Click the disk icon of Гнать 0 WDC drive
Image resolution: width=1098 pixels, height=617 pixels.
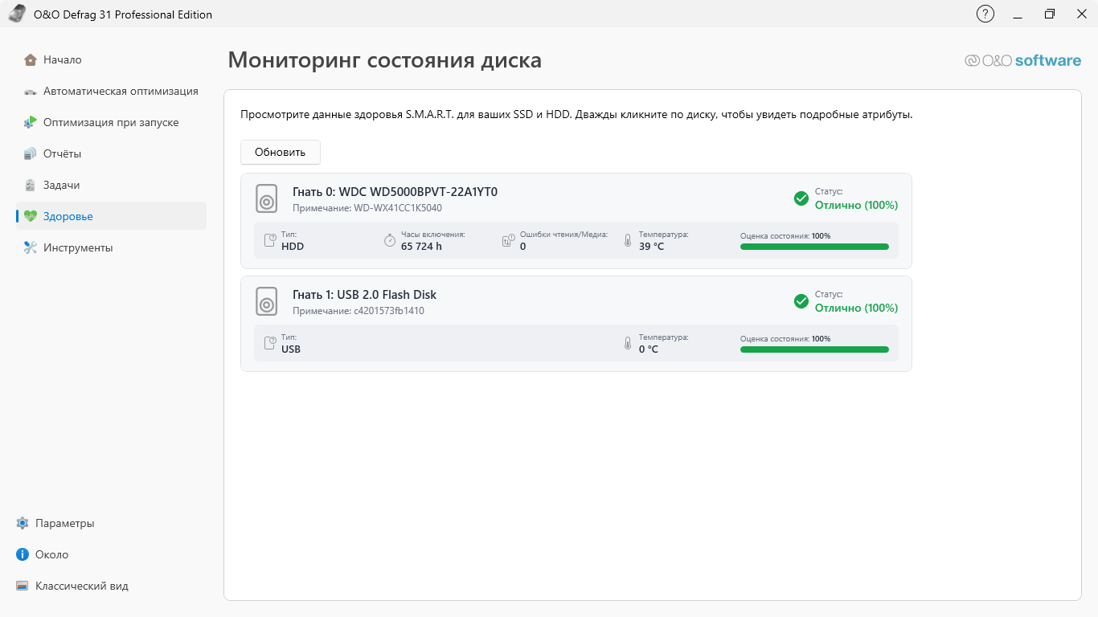[267, 198]
